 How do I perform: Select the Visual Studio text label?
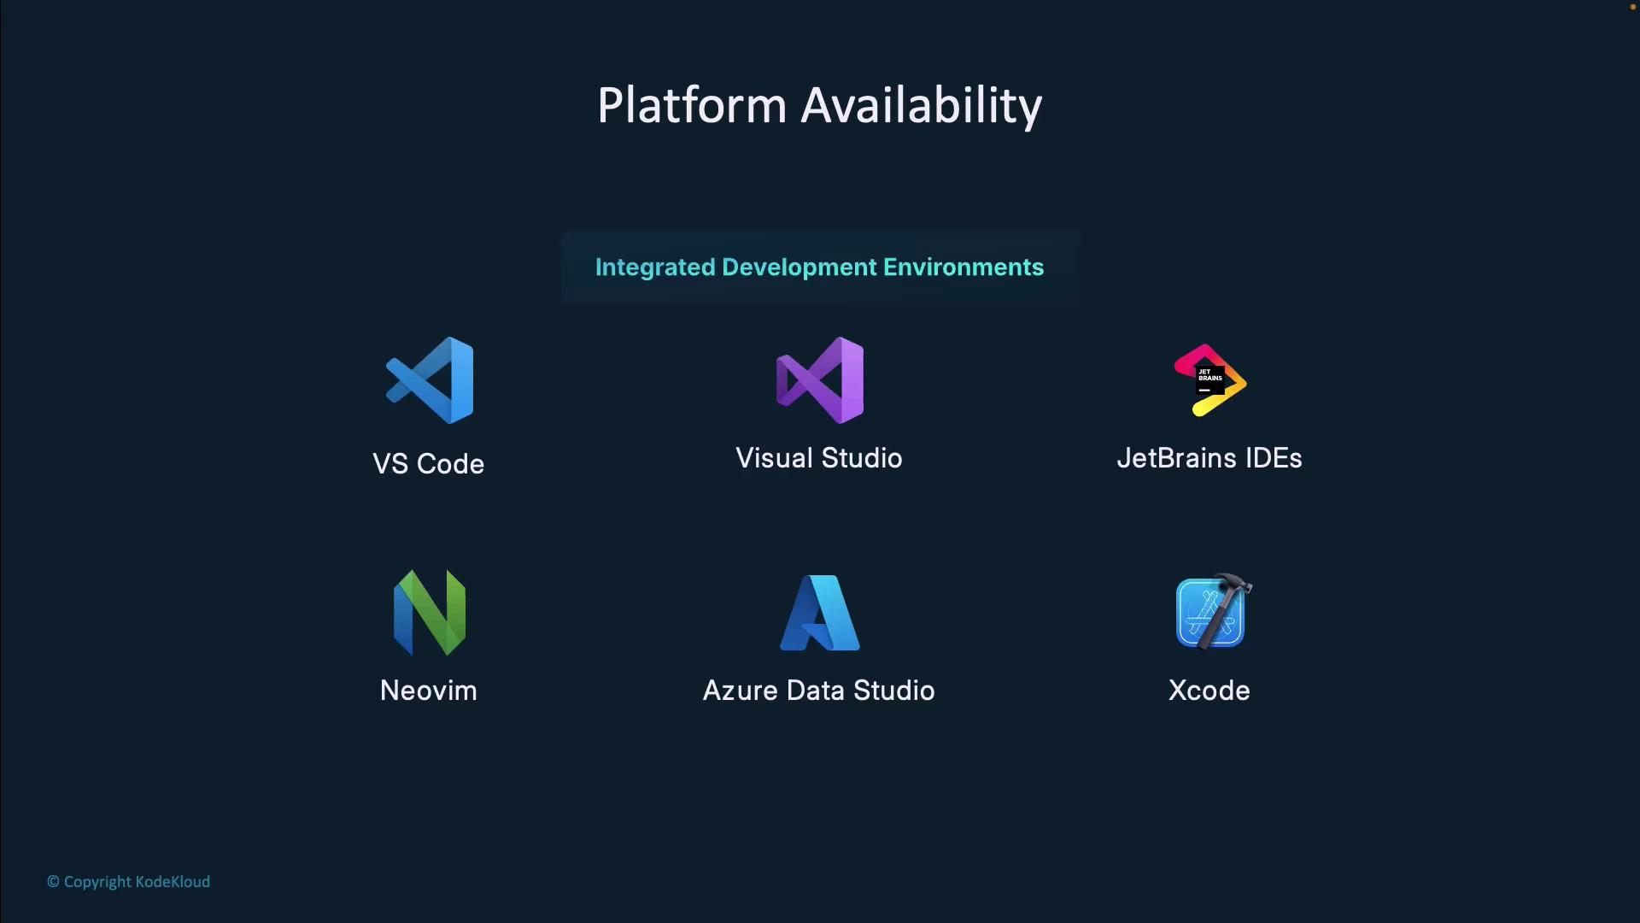(819, 458)
